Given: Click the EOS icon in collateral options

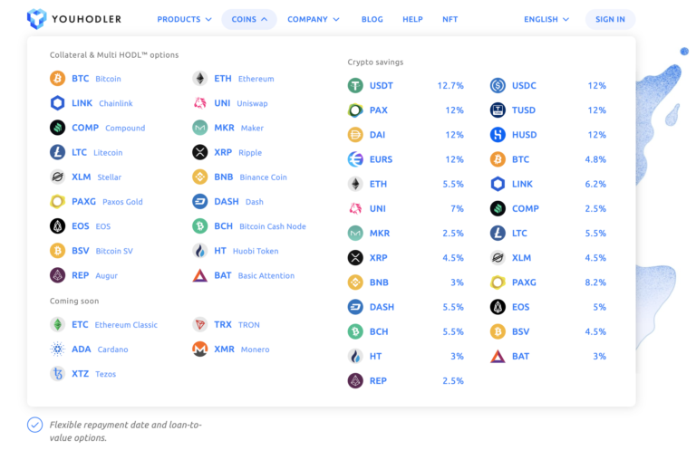Looking at the screenshot, I should 57,226.
